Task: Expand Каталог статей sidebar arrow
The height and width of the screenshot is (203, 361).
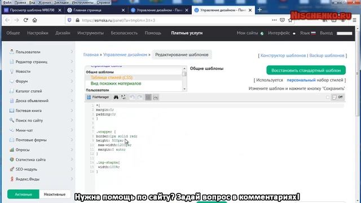Action: tap(72, 91)
